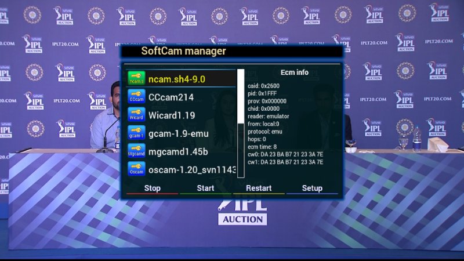Click the SoftCam manager title

tap(183, 51)
